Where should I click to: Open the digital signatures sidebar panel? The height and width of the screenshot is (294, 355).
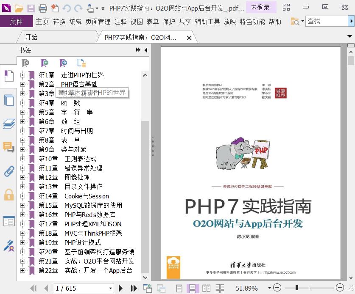pyautogui.click(x=9, y=246)
